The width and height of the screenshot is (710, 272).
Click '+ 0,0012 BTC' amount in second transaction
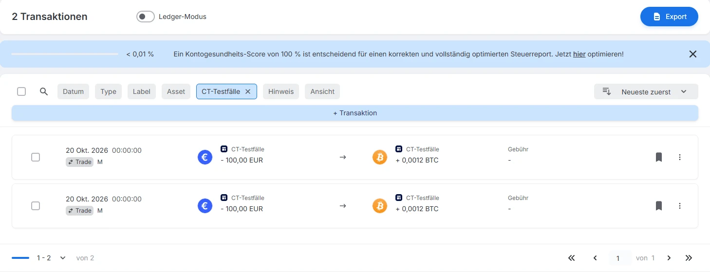[x=417, y=209]
